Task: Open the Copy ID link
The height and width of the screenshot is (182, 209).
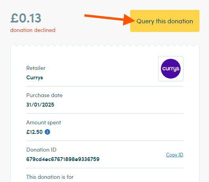Action: click(x=174, y=155)
